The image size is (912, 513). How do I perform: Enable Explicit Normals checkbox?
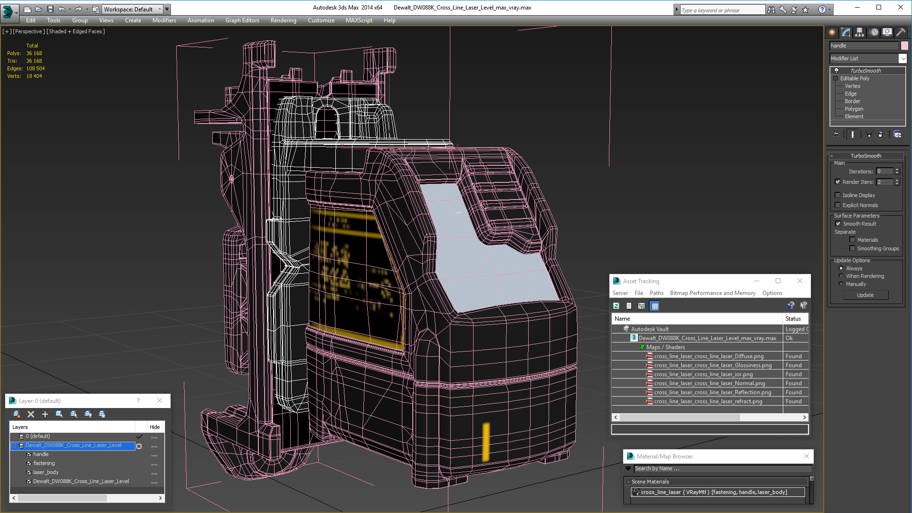838,205
